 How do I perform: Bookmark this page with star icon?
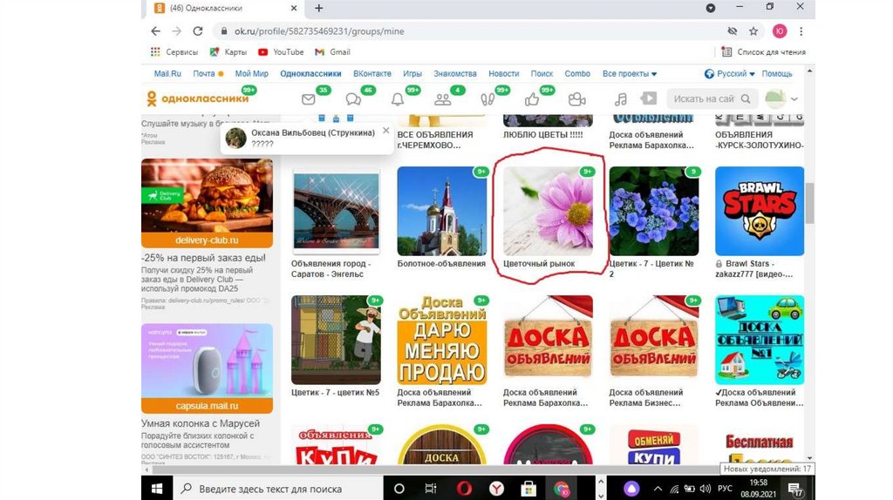[753, 31]
